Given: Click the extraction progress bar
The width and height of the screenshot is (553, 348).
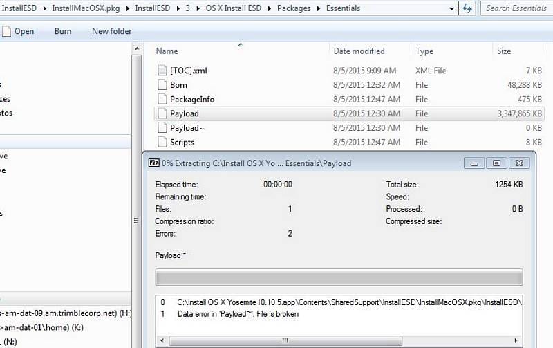Looking at the screenshot, I should 339,278.
